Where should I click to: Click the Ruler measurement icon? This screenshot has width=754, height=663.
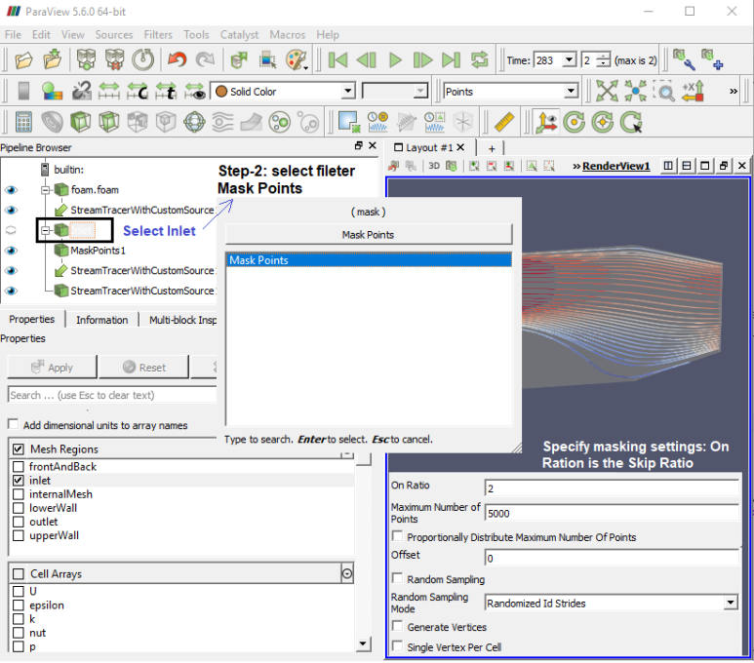504,122
